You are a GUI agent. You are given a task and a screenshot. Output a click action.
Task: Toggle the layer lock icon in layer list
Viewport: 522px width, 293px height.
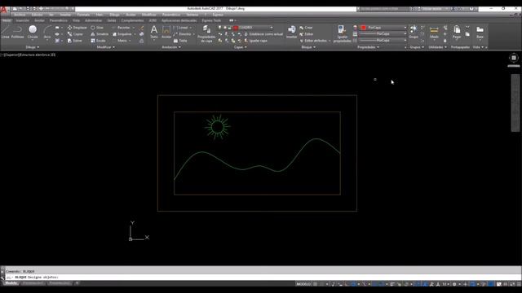tap(230, 28)
